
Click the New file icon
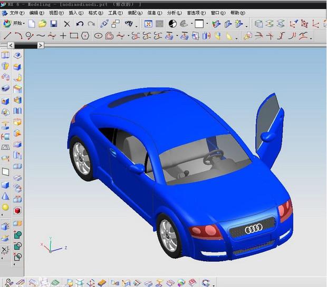click(x=32, y=24)
